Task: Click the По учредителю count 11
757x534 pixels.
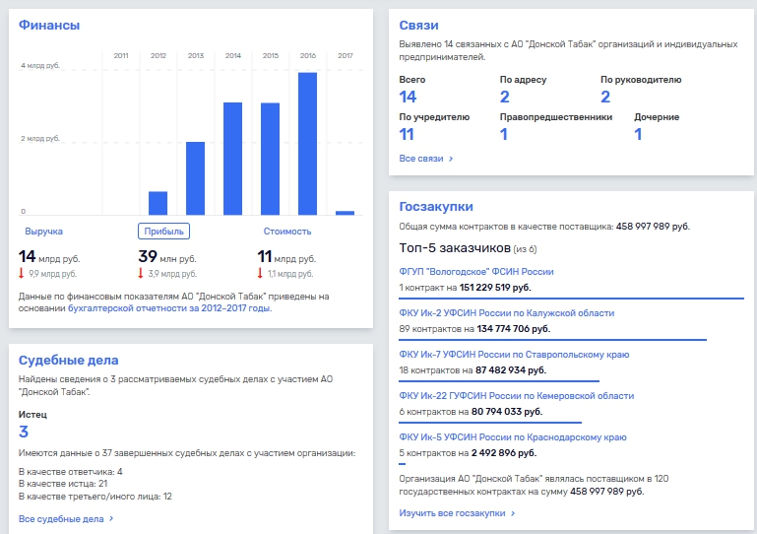Action: 407,134
